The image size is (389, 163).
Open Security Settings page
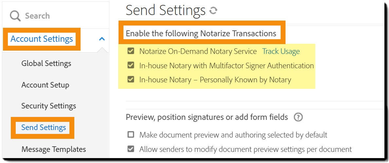[48, 106]
